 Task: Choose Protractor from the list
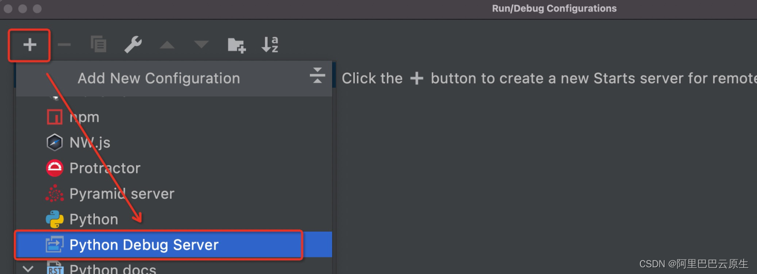pos(105,168)
